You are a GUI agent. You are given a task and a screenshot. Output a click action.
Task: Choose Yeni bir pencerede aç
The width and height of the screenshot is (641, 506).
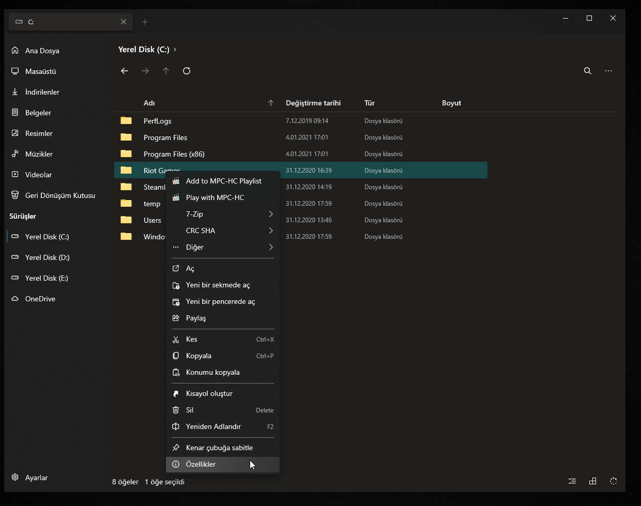coord(223,301)
